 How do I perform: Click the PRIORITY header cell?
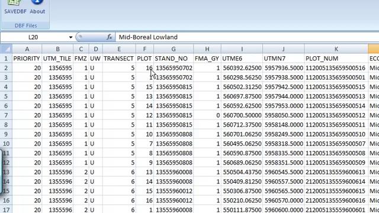(x=27, y=59)
